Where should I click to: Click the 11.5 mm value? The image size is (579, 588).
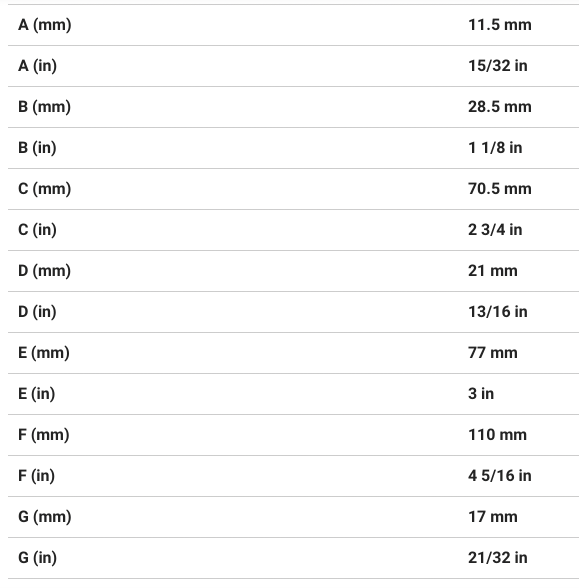tap(499, 24)
